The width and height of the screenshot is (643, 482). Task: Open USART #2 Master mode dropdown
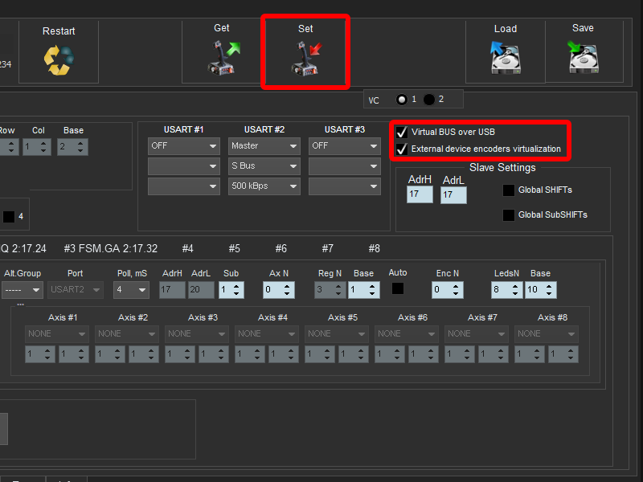coord(264,146)
